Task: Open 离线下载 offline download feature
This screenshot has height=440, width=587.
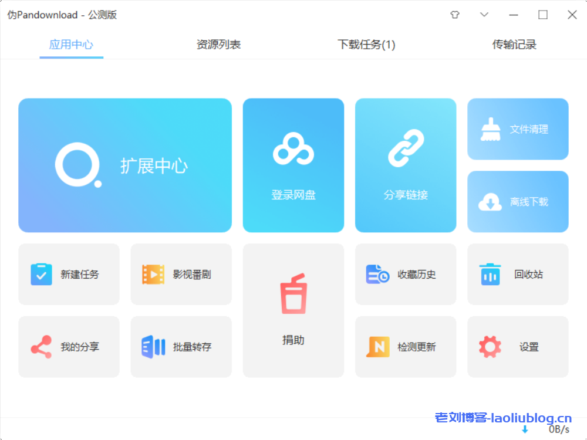Action: pyautogui.click(x=517, y=201)
